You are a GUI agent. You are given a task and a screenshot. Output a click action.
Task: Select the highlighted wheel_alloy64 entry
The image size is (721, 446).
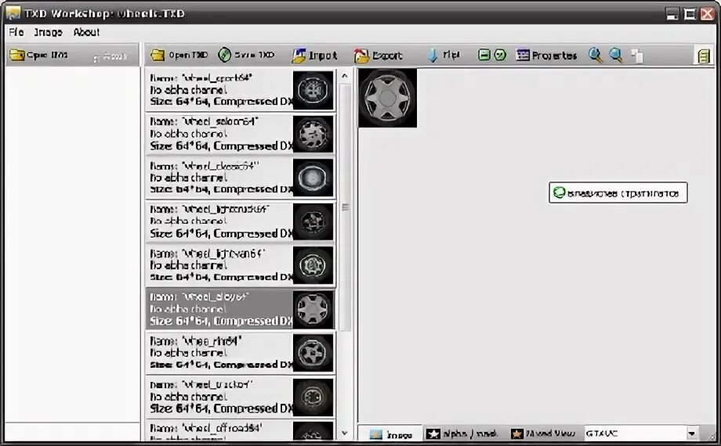(240, 309)
